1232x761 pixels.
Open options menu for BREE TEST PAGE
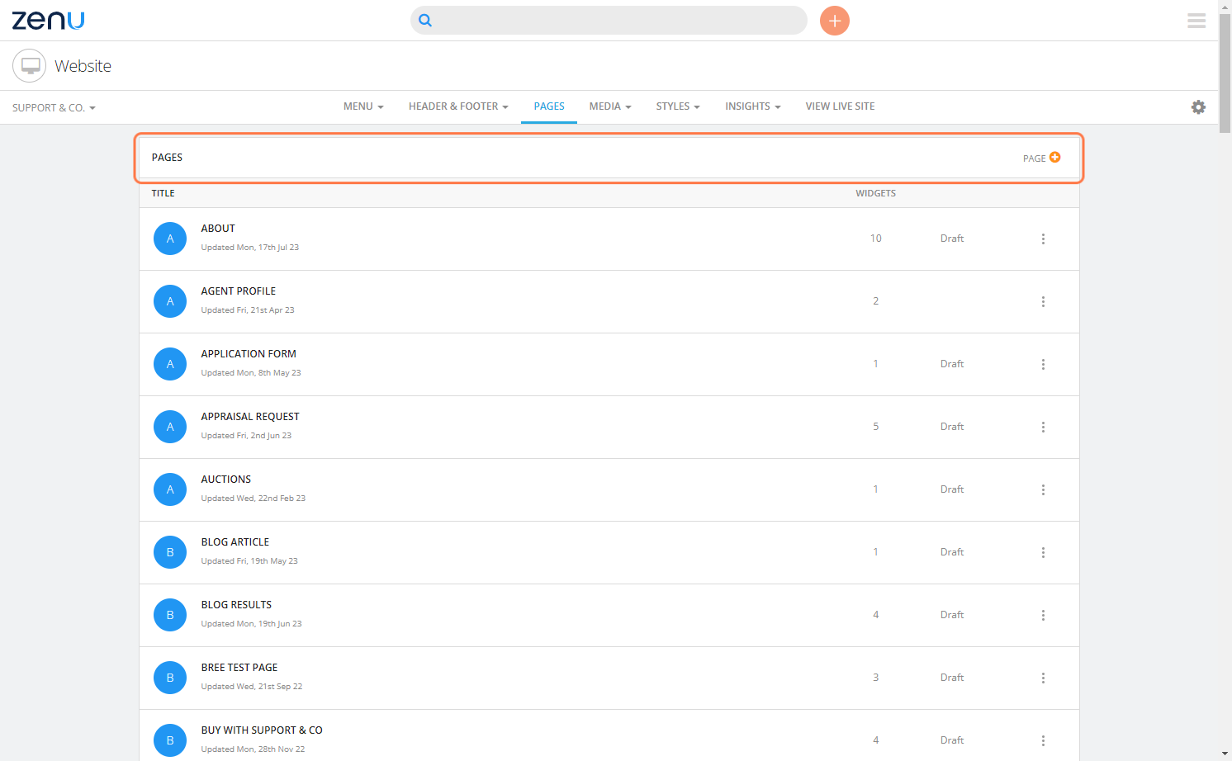click(1043, 678)
